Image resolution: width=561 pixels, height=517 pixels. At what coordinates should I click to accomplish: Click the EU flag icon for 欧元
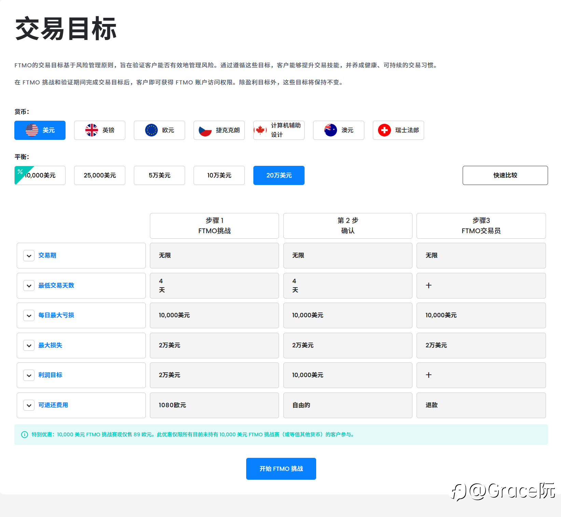(x=151, y=130)
